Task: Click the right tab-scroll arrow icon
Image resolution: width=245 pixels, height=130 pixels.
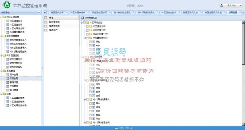Action: (x=243, y=12)
